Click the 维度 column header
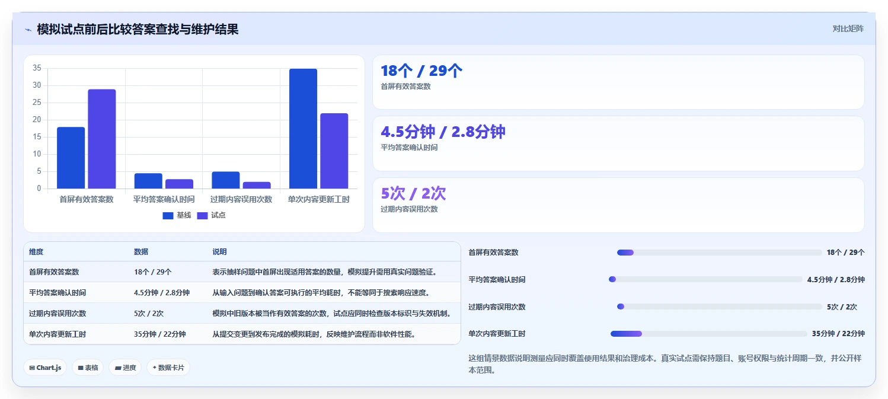 point(36,252)
